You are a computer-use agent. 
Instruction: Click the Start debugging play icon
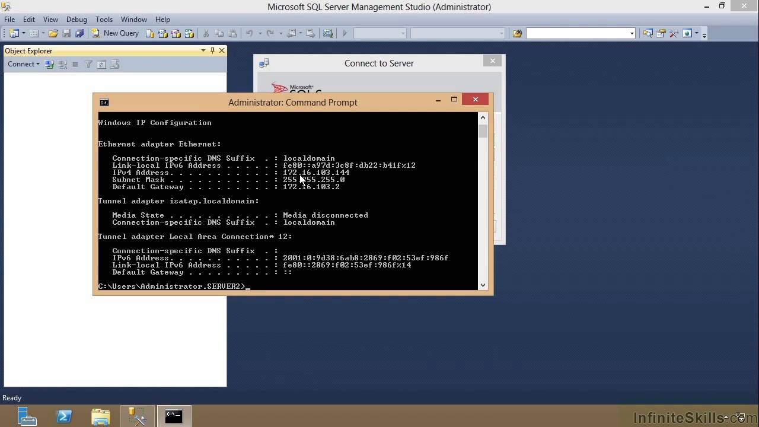345,34
